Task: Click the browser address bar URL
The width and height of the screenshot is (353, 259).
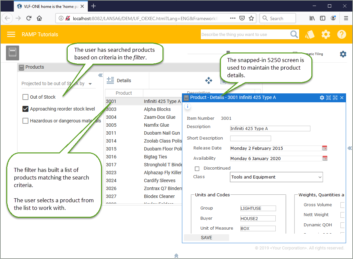Action: (x=145, y=18)
